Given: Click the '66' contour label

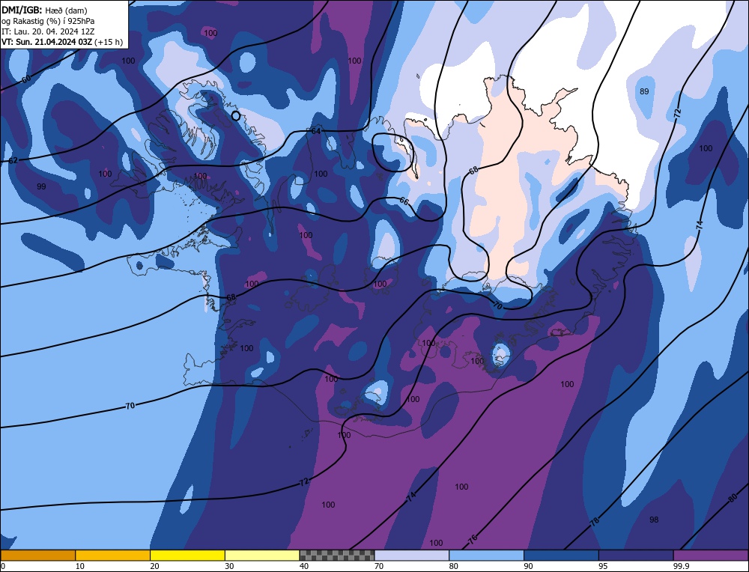Looking at the screenshot, I should (x=404, y=201).
